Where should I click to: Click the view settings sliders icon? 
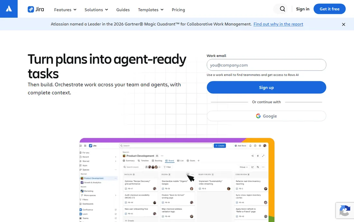tap(258, 167)
